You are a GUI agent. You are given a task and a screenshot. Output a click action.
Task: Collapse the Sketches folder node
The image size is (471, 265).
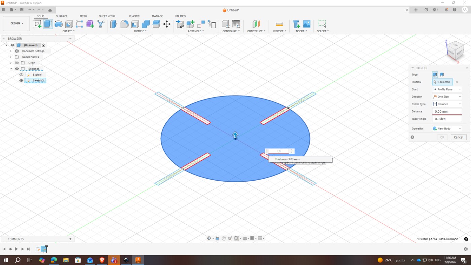pyautogui.click(x=11, y=69)
